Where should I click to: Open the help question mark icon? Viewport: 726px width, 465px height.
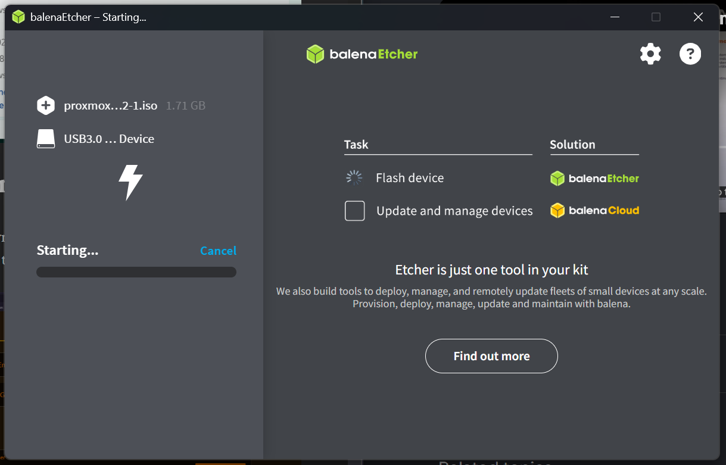(690, 54)
